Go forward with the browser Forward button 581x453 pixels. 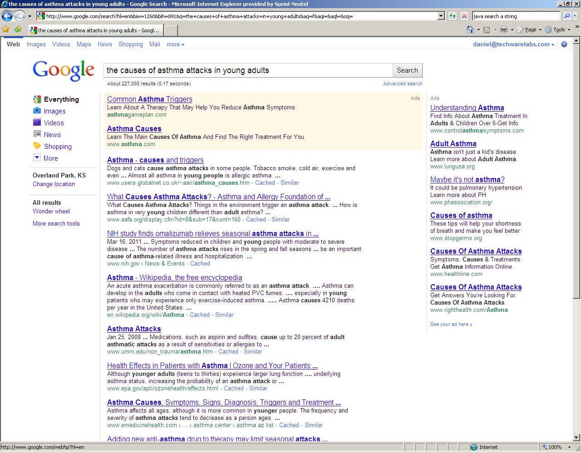[x=19, y=16]
